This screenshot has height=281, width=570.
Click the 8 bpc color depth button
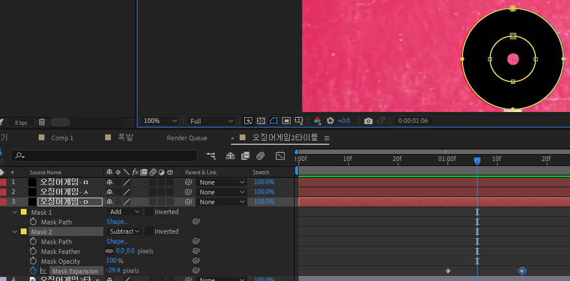click(21, 123)
